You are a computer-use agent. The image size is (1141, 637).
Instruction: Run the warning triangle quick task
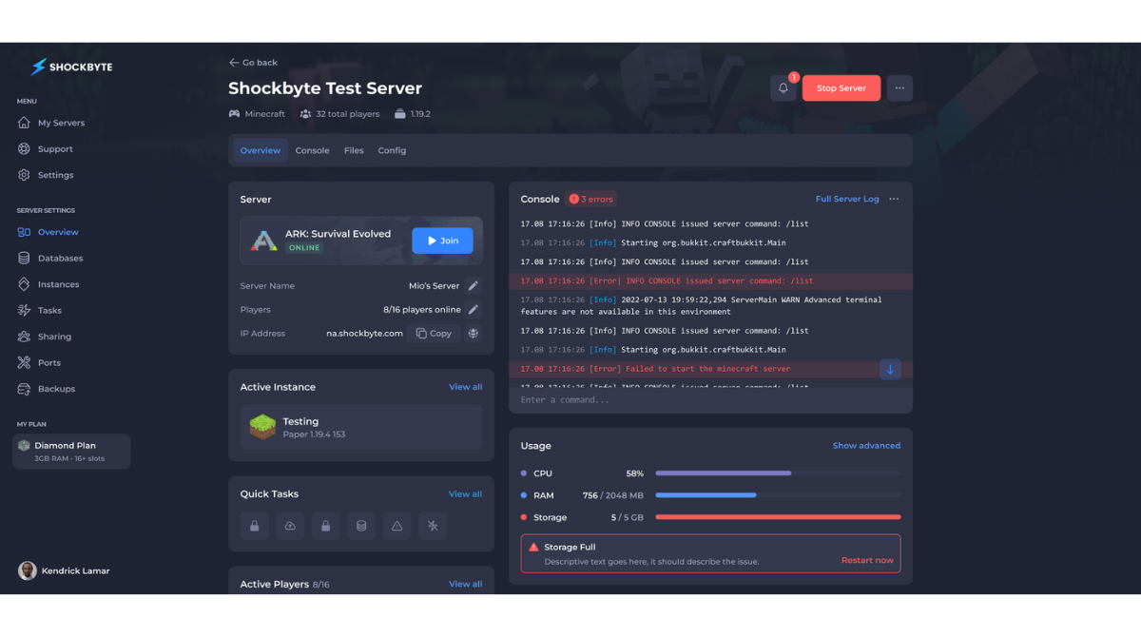[x=396, y=526]
